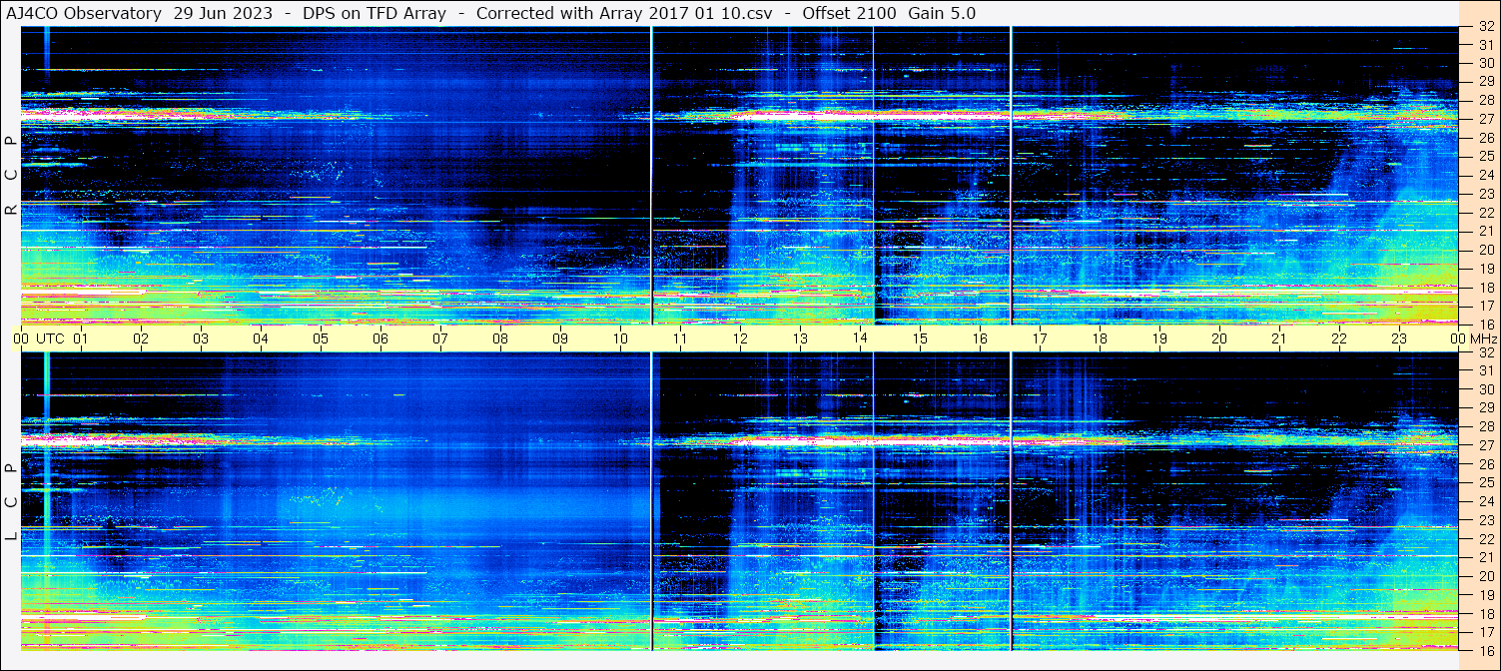Click '27' frequency label on LCP panel
Viewport: 1501px width, 671px height.
pyautogui.click(x=1486, y=445)
